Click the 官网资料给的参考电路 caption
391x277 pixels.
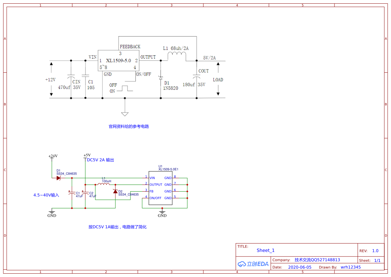point(129,126)
